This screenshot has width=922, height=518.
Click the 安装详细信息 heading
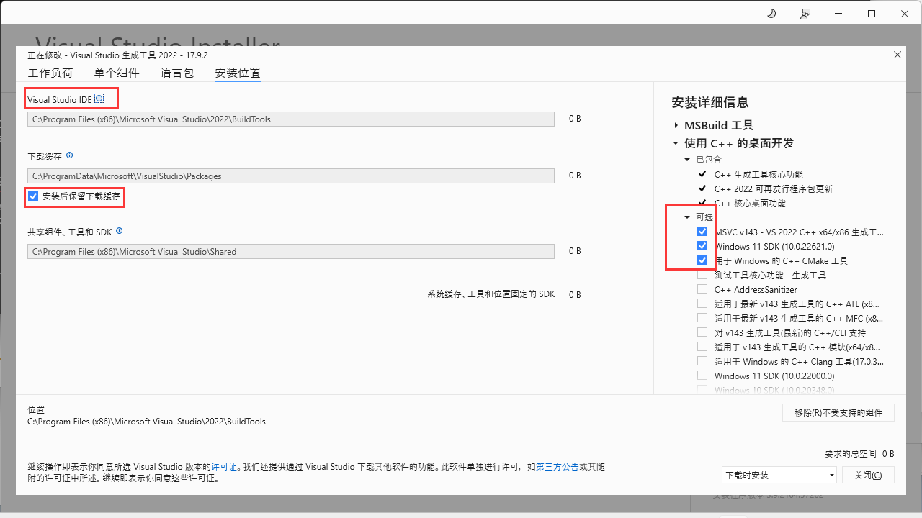(x=710, y=102)
